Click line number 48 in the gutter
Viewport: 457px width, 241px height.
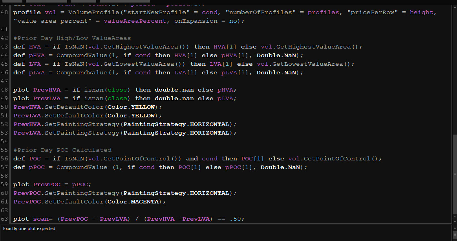tap(5, 90)
